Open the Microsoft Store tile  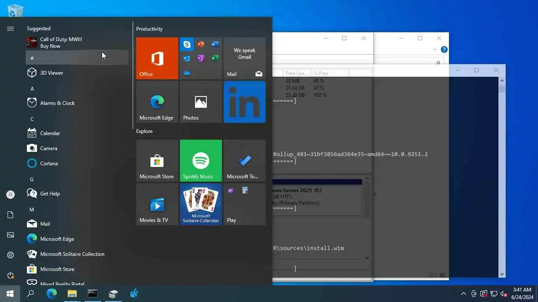[157, 161]
